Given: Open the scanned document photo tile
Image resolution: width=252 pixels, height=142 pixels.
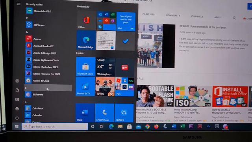Looking at the screenshot, I should click(x=106, y=41).
